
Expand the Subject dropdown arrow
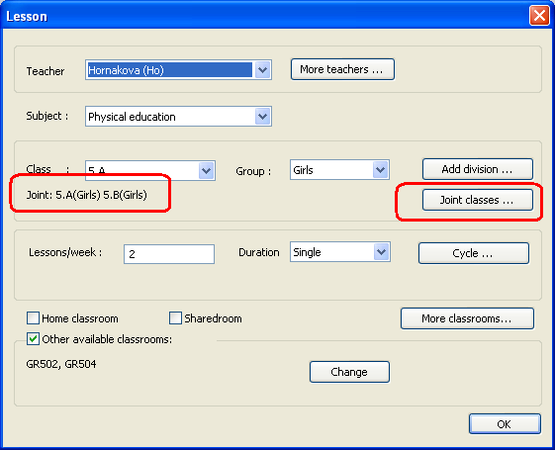click(262, 116)
